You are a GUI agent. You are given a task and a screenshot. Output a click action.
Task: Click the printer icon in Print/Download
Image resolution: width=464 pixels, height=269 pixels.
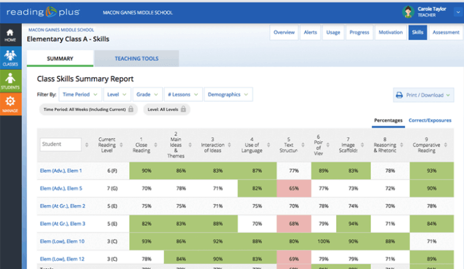tap(399, 95)
